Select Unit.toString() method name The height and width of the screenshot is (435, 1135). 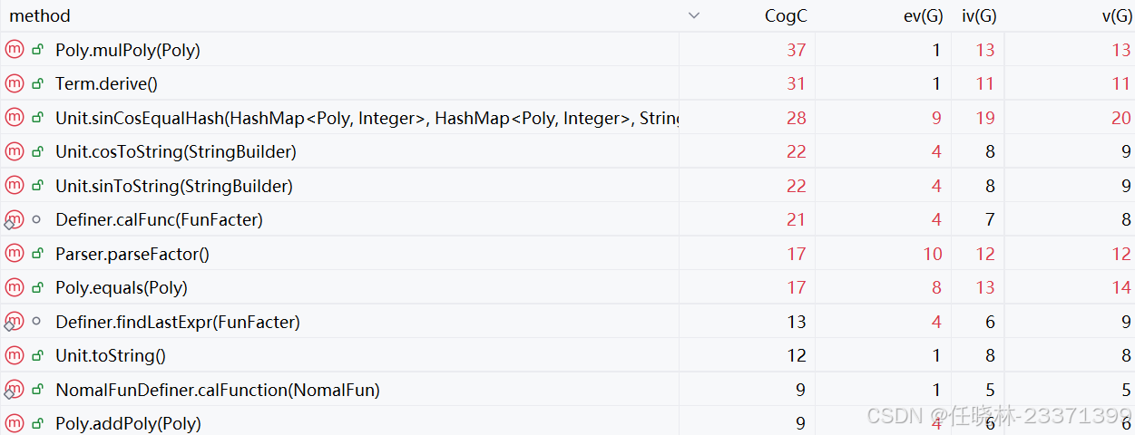(x=111, y=355)
